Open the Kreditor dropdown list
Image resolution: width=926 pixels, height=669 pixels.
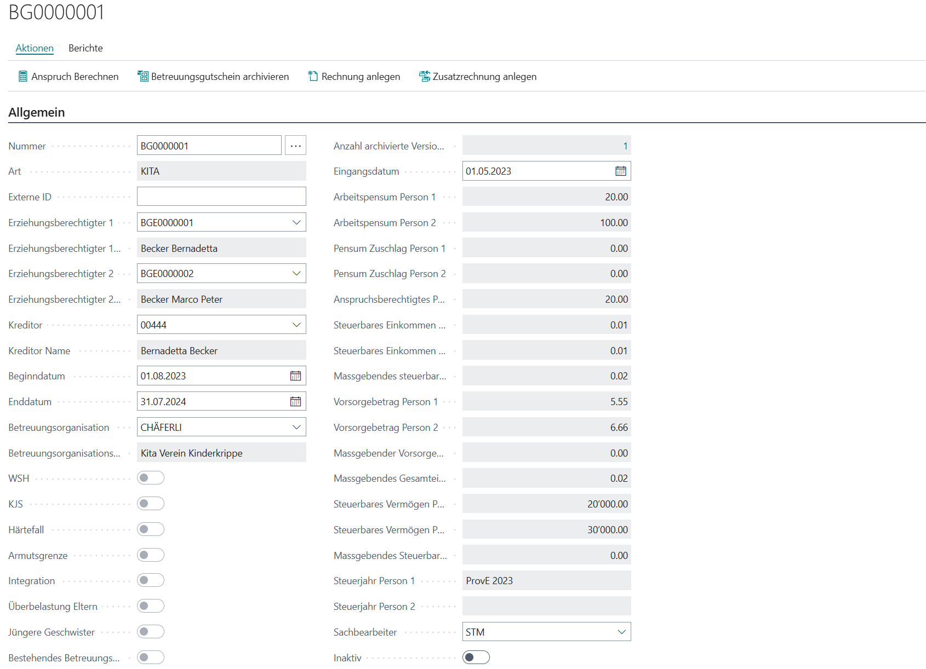pos(296,325)
